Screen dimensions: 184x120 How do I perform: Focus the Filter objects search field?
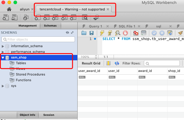coord(38,39)
